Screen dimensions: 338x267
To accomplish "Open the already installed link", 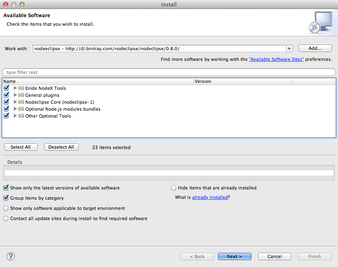I will [210, 197].
